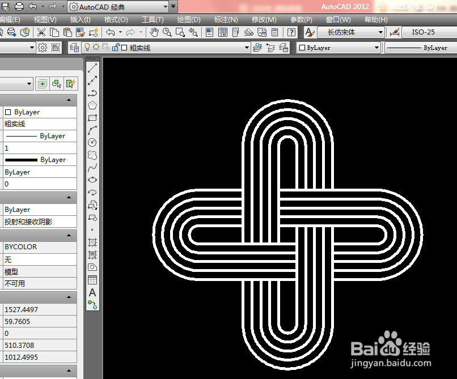
Task: Toggle the layer lock padlock icon
Action: click(116, 47)
